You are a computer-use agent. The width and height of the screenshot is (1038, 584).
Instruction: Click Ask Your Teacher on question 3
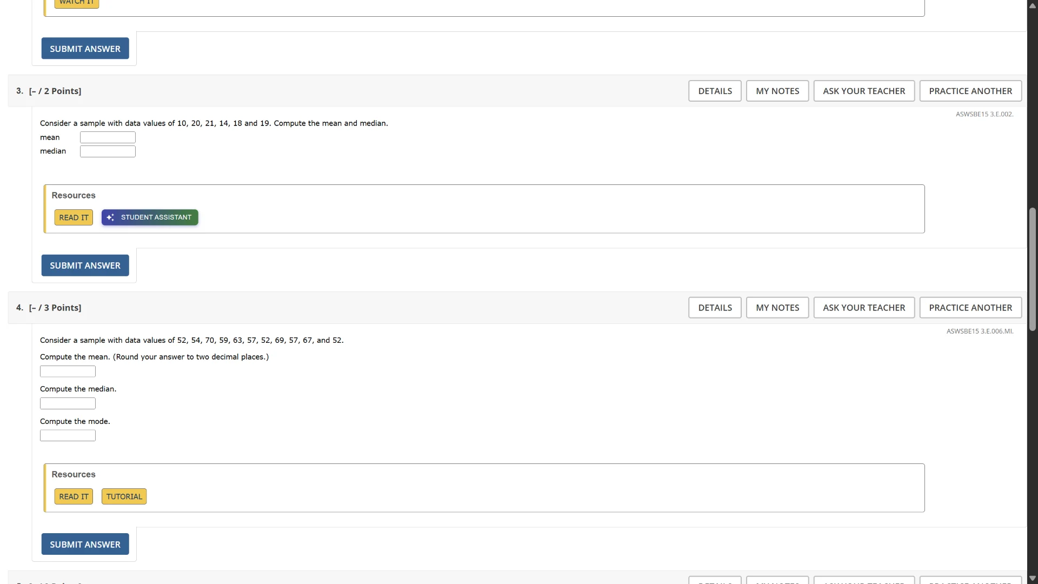[863, 91]
